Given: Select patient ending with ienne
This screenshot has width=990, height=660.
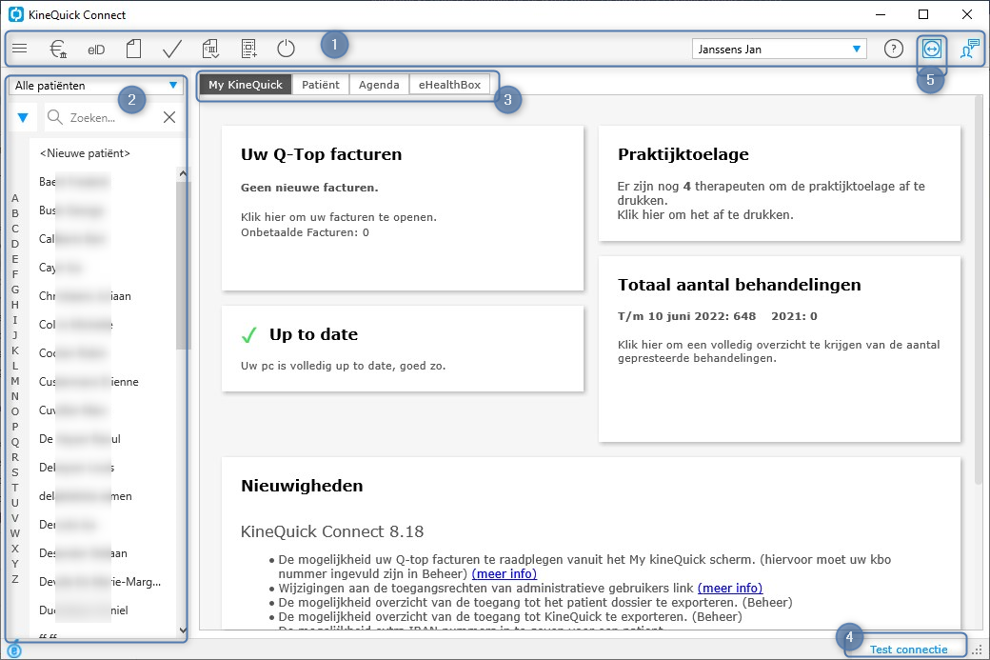Looking at the screenshot, I should [103, 382].
